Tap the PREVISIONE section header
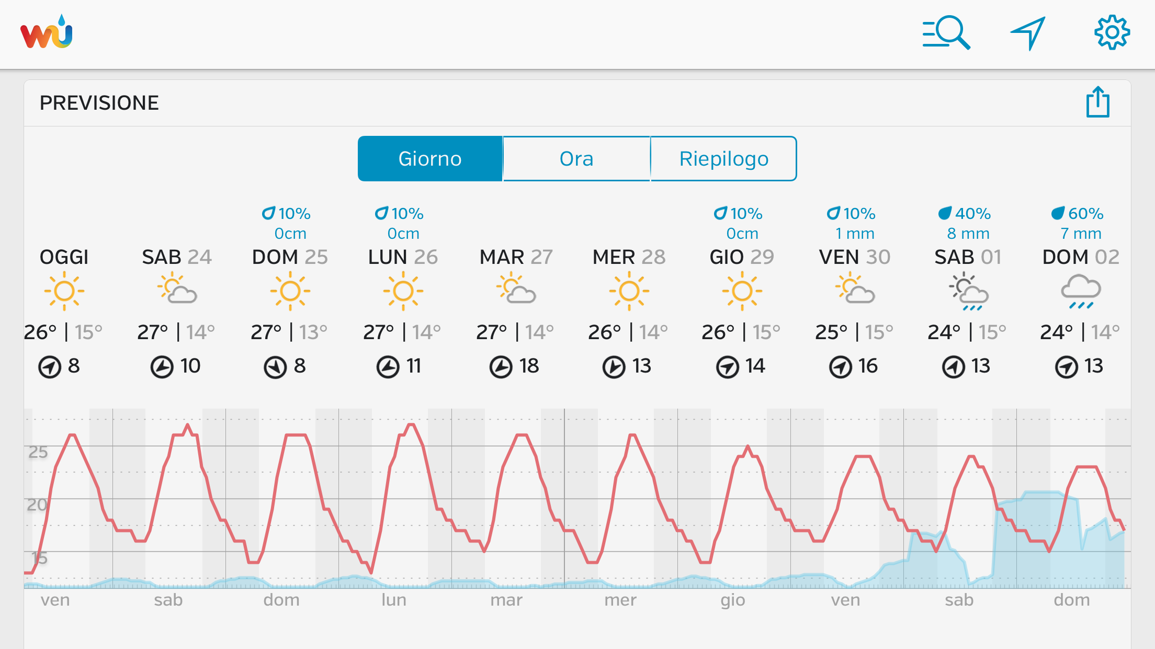This screenshot has height=649, width=1155. [99, 103]
